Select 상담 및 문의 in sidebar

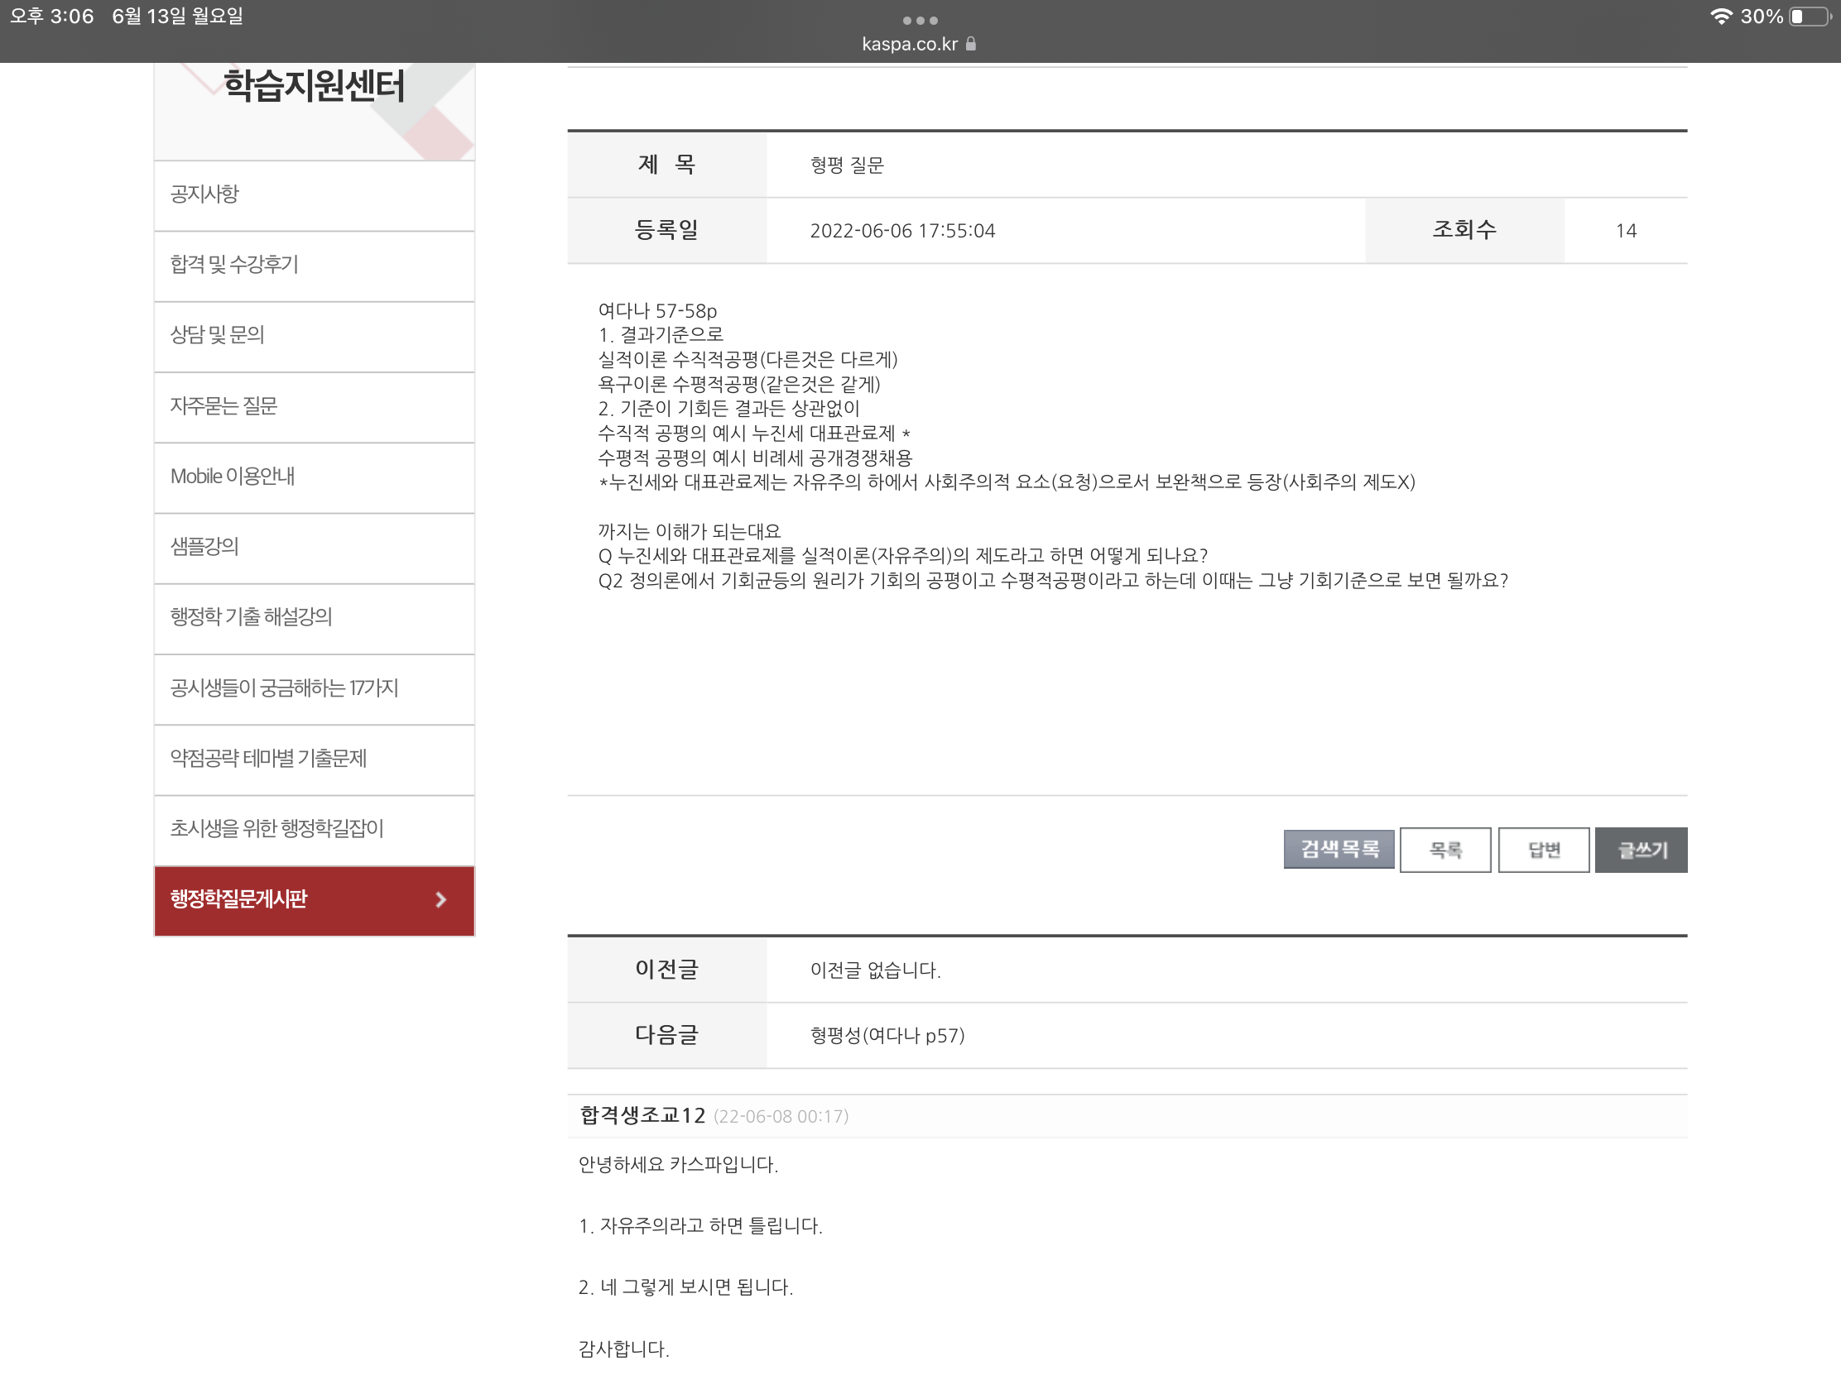217,334
